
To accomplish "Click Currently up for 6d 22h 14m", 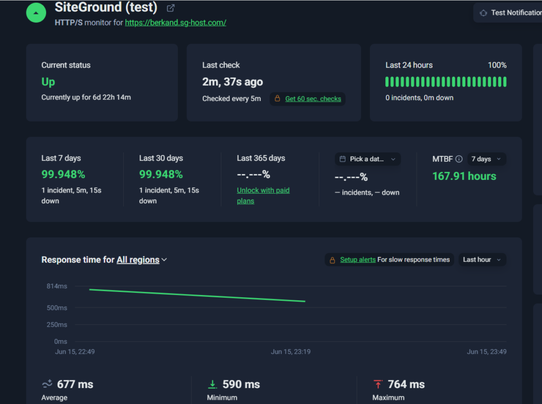I will point(86,97).
